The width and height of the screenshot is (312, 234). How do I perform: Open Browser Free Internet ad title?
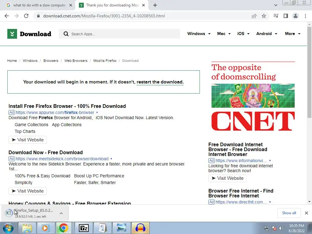click(241, 193)
